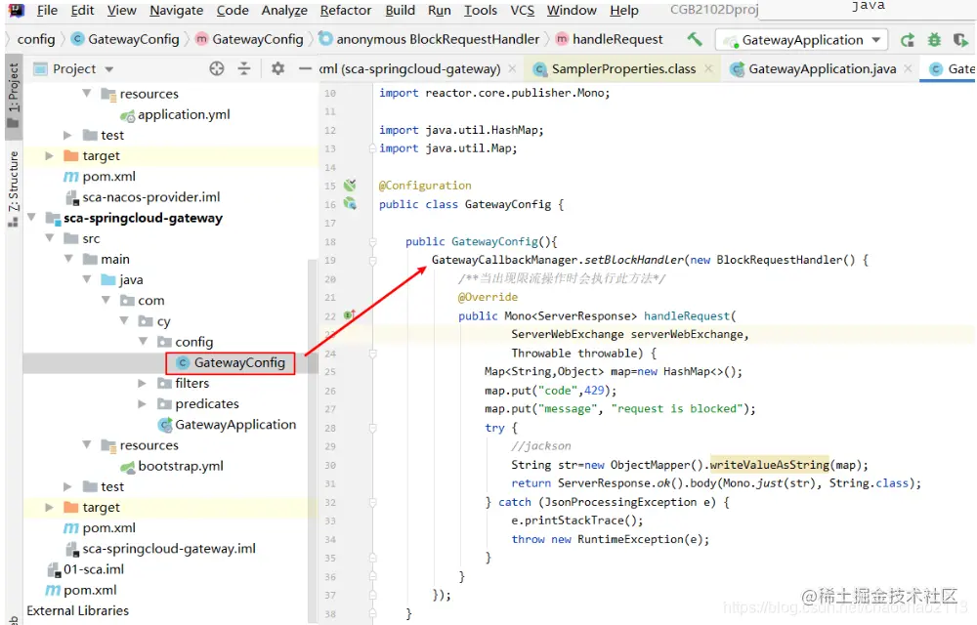The image size is (977, 625).
Task: Click the fold marker on line 18
Action: point(372,241)
